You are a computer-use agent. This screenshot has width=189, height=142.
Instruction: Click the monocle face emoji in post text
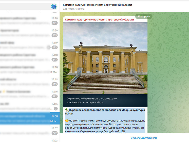(67, 120)
